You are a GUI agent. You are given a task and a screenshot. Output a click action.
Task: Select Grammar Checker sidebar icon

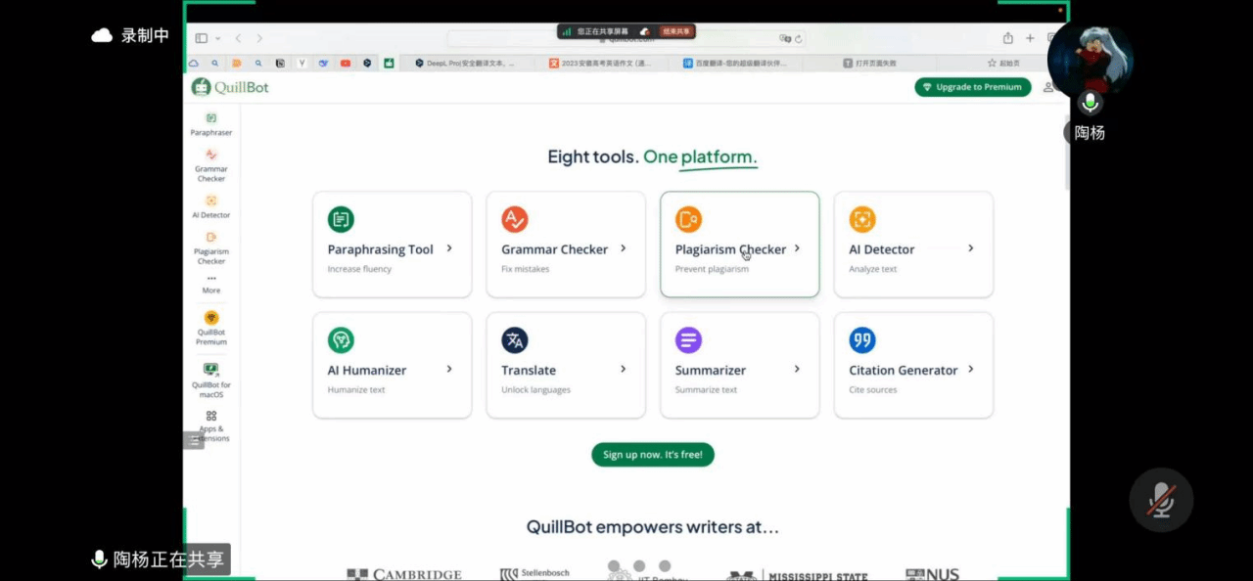210,164
